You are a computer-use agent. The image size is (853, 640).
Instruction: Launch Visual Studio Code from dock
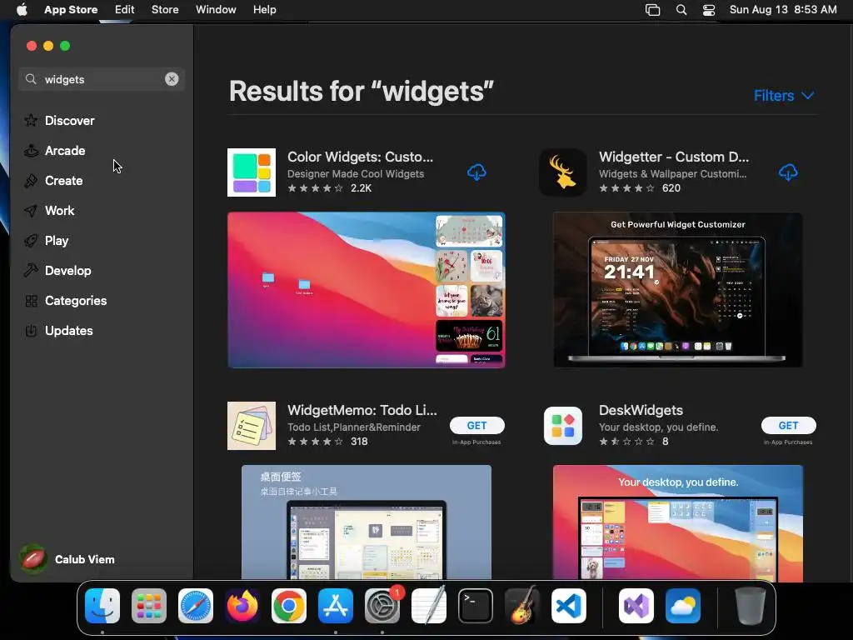point(569,606)
